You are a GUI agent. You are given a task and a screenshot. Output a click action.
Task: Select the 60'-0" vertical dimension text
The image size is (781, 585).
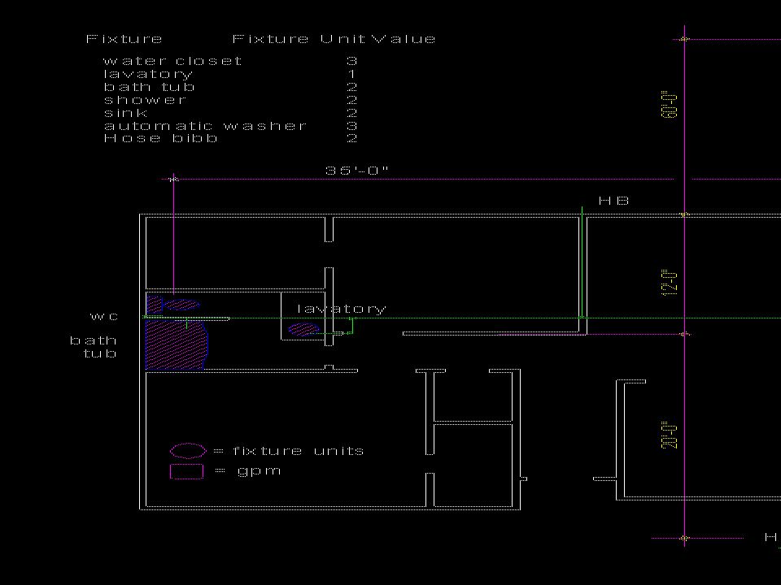[x=670, y=105]
